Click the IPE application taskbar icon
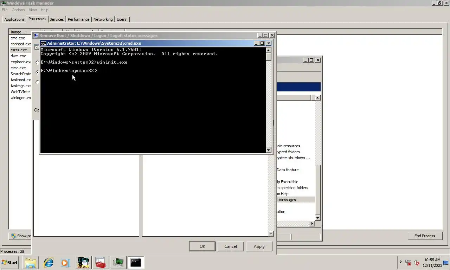 pyautogui.click(x=83, y=262)
